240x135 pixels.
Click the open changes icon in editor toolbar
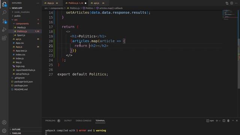pyautogui.click(x=227, y=3)
